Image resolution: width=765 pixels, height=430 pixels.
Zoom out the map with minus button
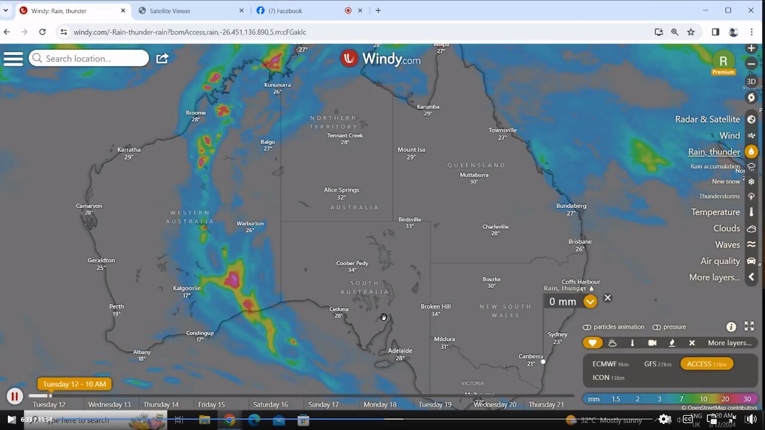point(751,63)
